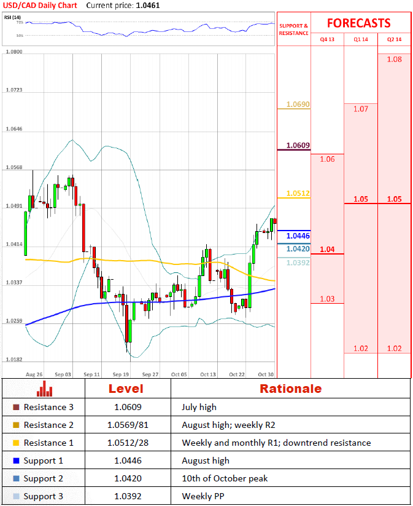Click the Resistance 2 gold color swatch
The height and width of the screenshot is (506, 413).
point(15,425)
